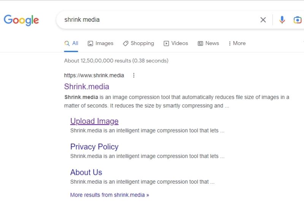
Task: Start voice search with microphone icon
Action: 282,20
